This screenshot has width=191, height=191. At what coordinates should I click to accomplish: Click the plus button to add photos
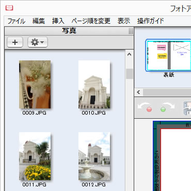(15, 42)
